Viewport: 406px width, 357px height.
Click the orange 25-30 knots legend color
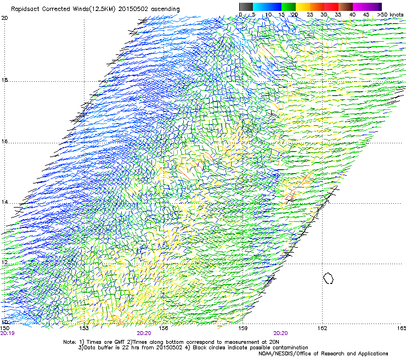(317, 7)
